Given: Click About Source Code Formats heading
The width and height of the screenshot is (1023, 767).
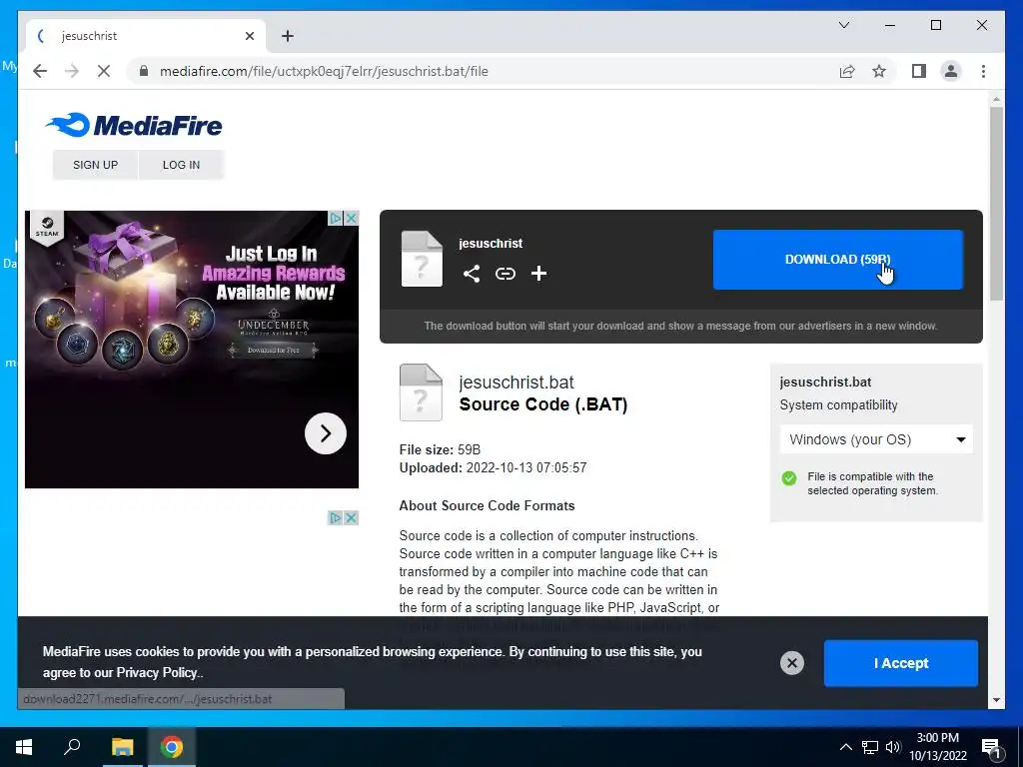Looking at the screenshot, I should click(x=487, y=506).
